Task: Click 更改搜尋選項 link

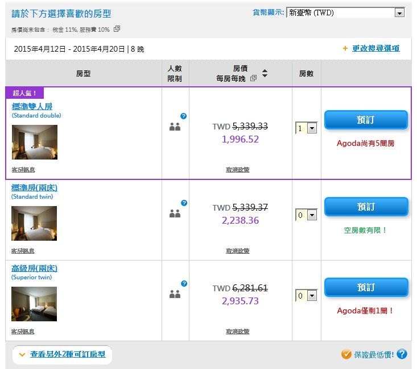Action: (x=375, y=48)
